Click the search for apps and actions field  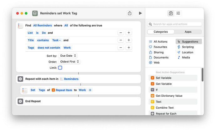click(x=175, y=24)
